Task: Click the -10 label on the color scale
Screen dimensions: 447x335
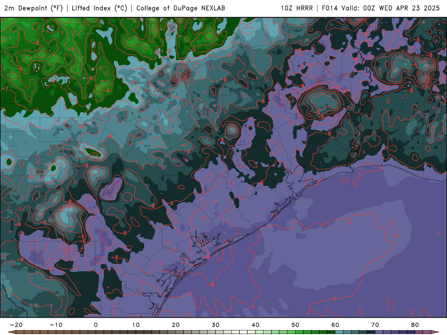Action: pos(56,325)
